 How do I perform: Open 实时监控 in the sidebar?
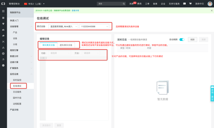(x=17, y=80)
